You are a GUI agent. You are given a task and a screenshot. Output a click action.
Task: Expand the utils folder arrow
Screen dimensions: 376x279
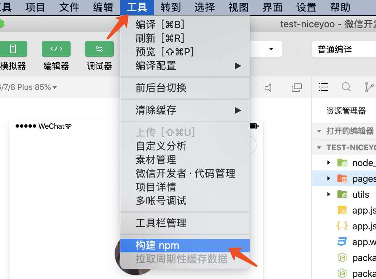click(x=329, y=194)
